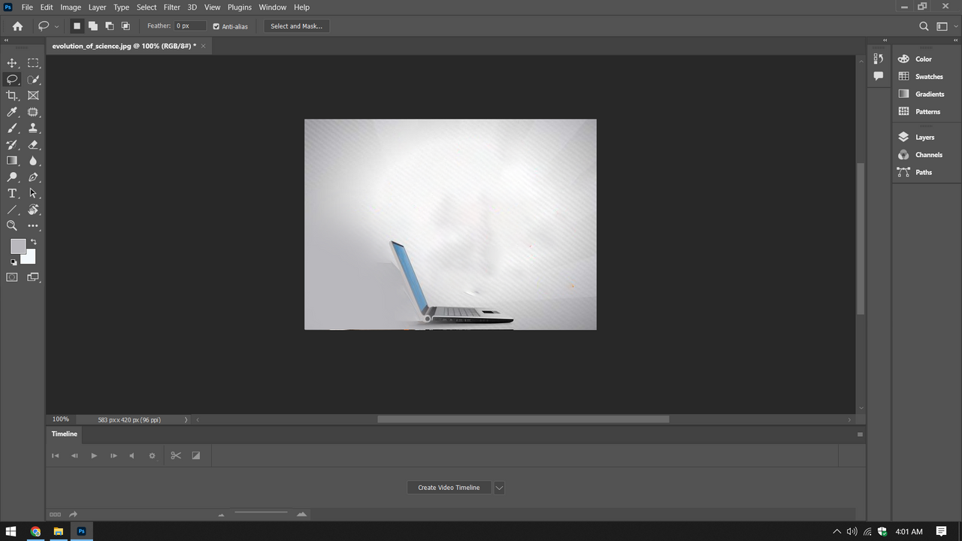This screenshot has height=541, width=962.
Task: Select the Dodge tool
Action: click(x=12, y=177)
